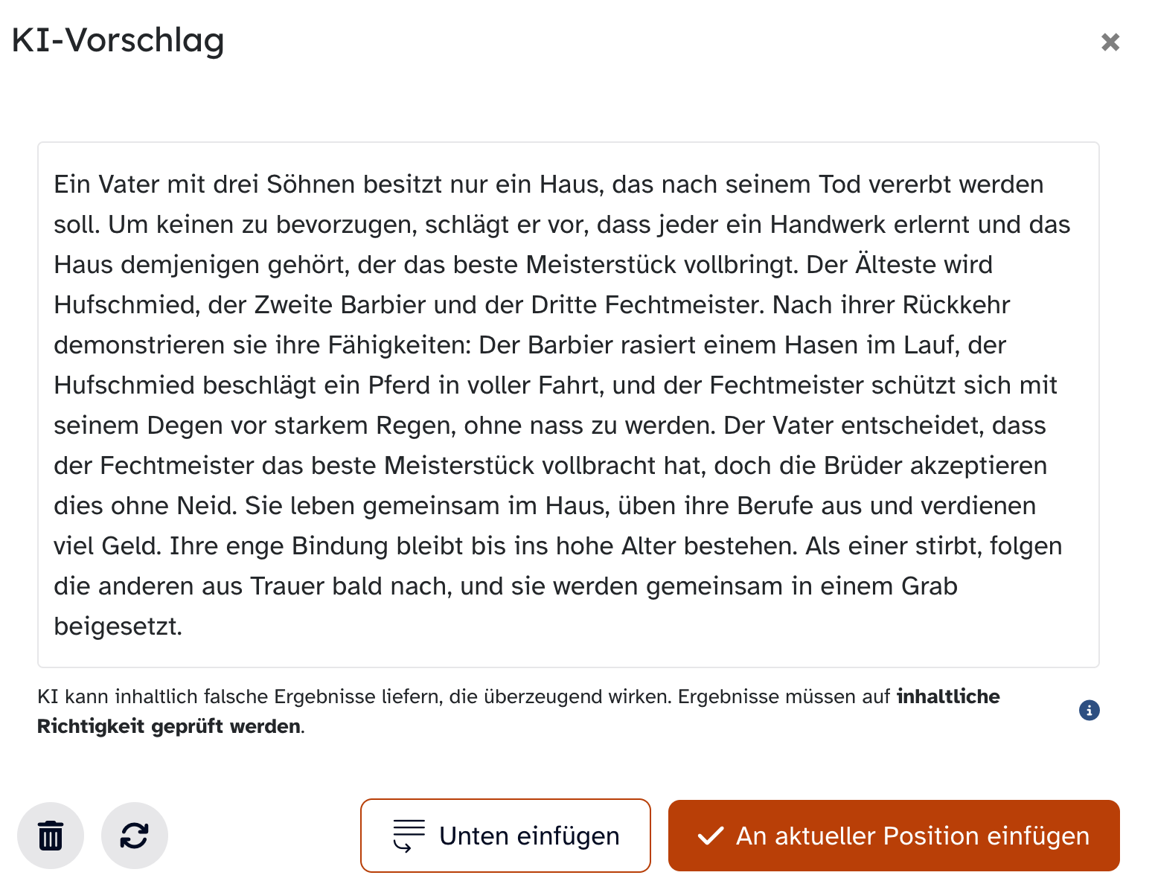
Task: Click the insert-below icon in "Unten einfügen"
Action: [x=409, y=836]
